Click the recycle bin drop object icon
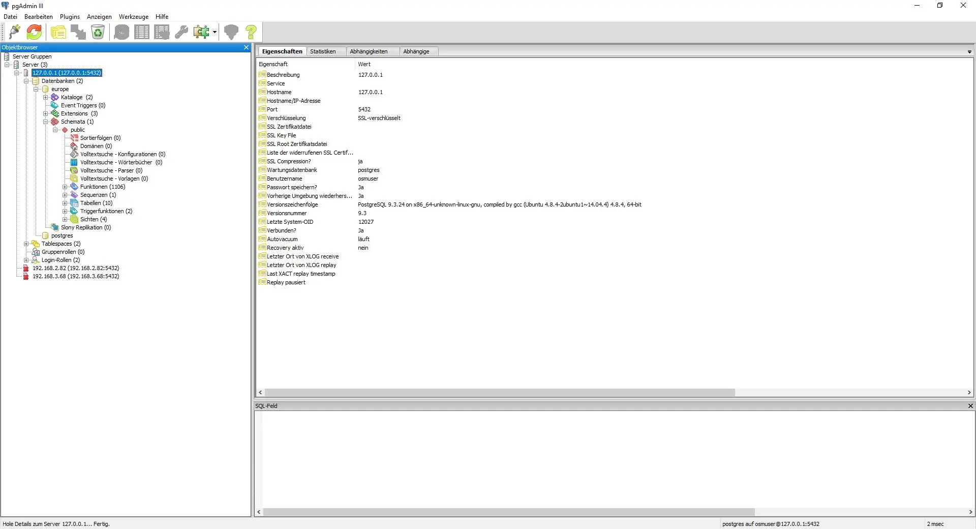The width and height of the screenshot is (976, 529). 98,32
